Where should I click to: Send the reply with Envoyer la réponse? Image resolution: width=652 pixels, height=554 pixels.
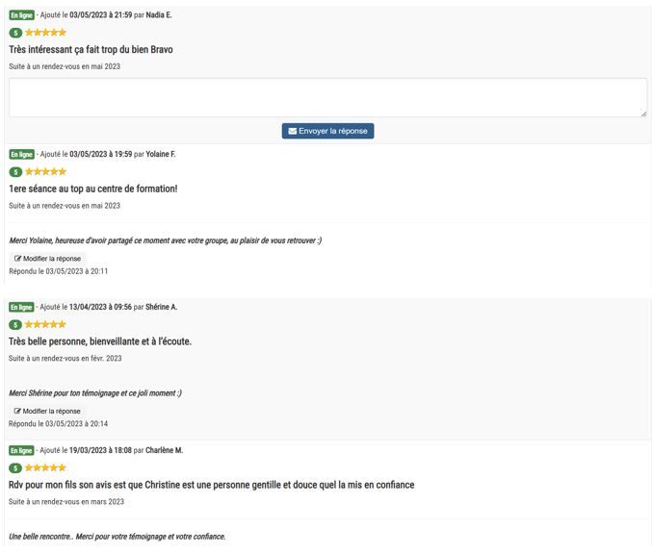pos(327,131)
